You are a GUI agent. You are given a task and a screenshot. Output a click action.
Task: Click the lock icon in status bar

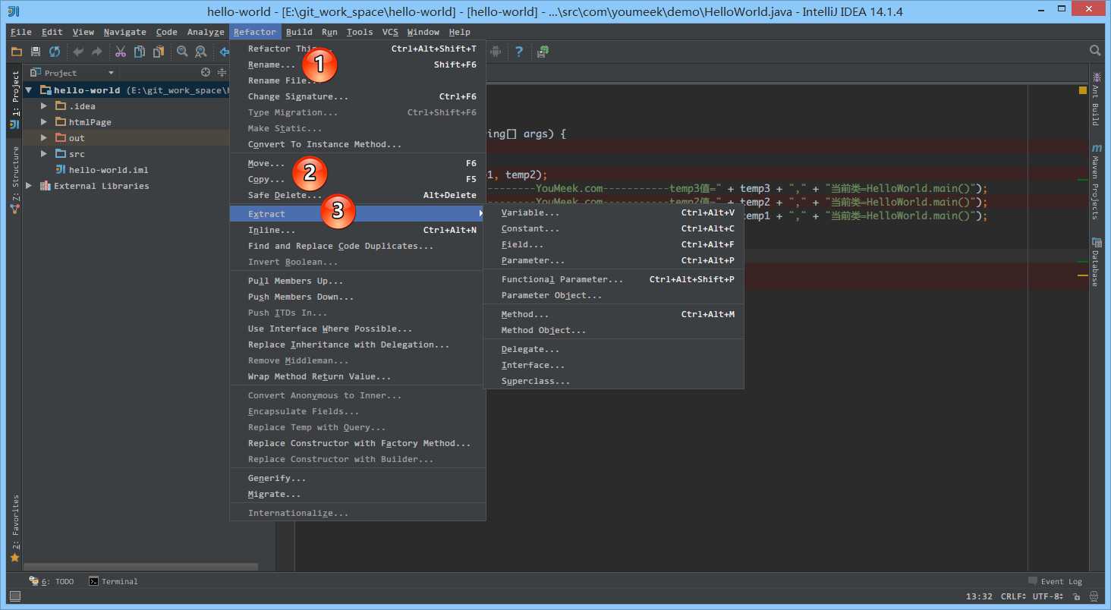pyautogui.click(x=1077, y=596)
